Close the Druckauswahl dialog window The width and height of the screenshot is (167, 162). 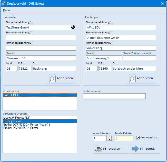tap(162, 3)
